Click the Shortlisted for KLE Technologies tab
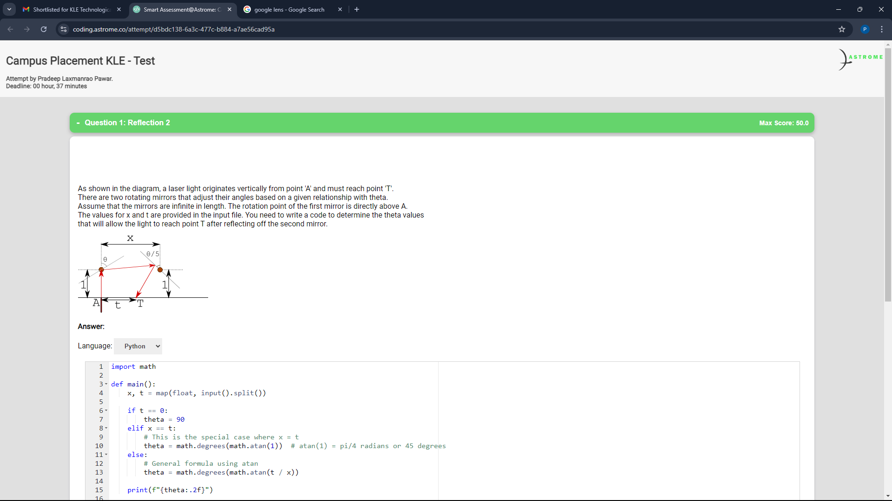 coord(69,9)
